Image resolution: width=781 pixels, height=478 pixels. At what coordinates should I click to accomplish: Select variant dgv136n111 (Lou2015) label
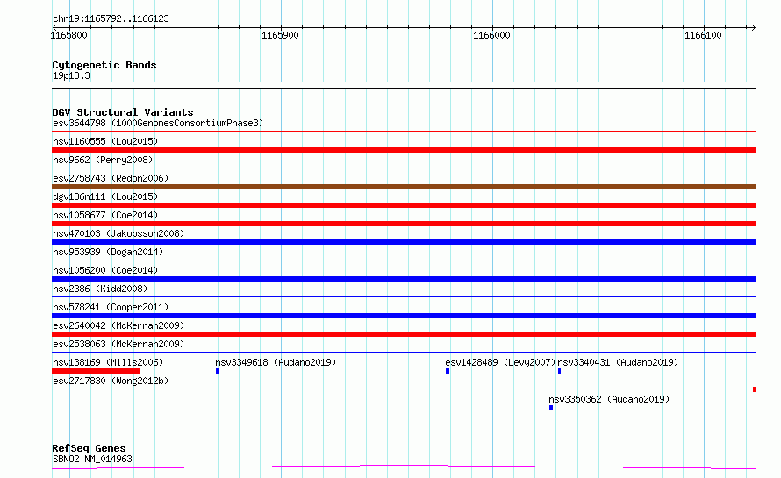point(105,196)
